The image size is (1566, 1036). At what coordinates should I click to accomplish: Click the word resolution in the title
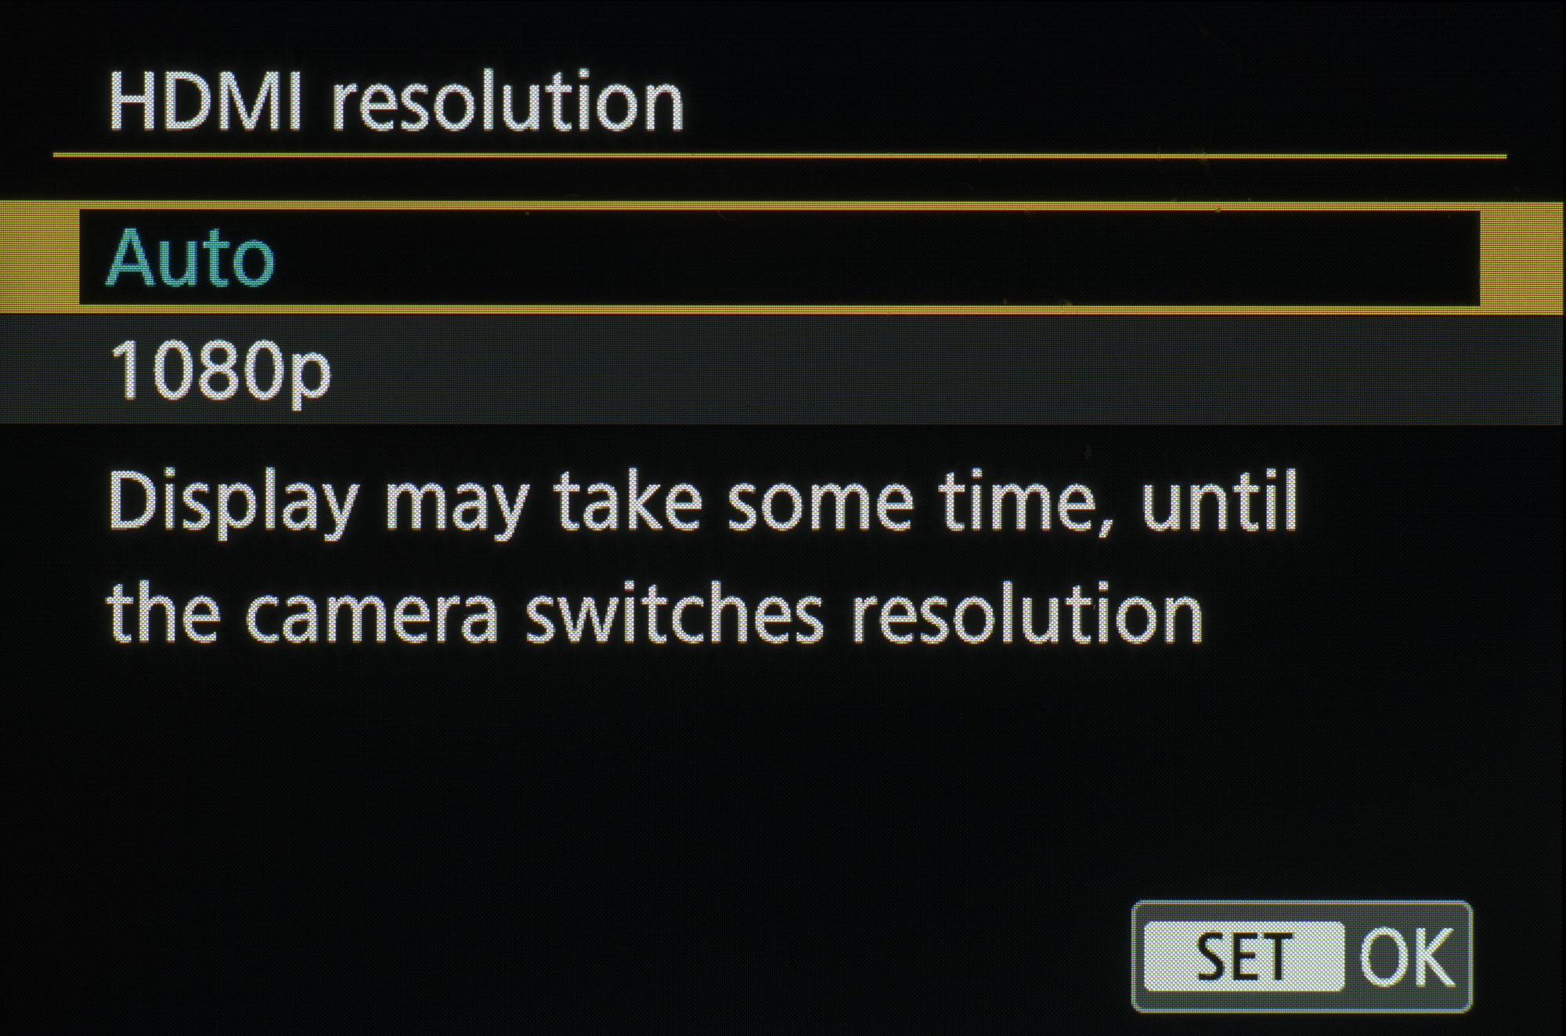[507, 103]
